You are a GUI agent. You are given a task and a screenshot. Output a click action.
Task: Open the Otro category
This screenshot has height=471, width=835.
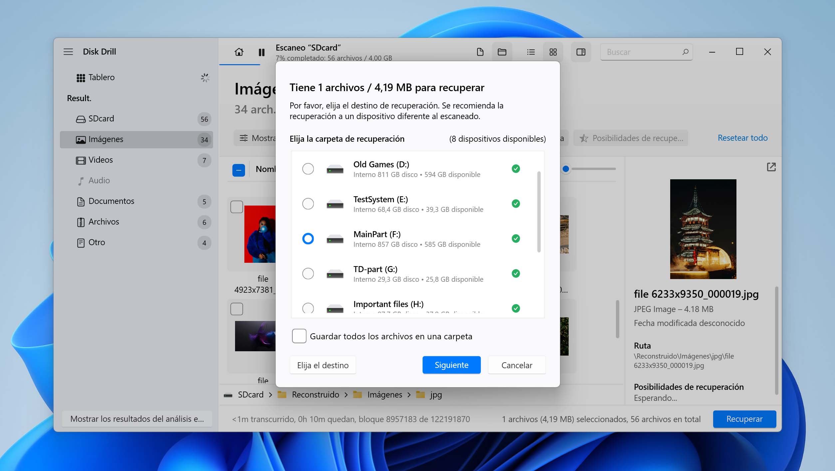point(137,242)
